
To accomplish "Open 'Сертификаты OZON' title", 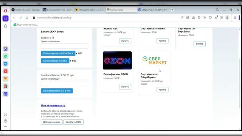I will click(116, 74).
